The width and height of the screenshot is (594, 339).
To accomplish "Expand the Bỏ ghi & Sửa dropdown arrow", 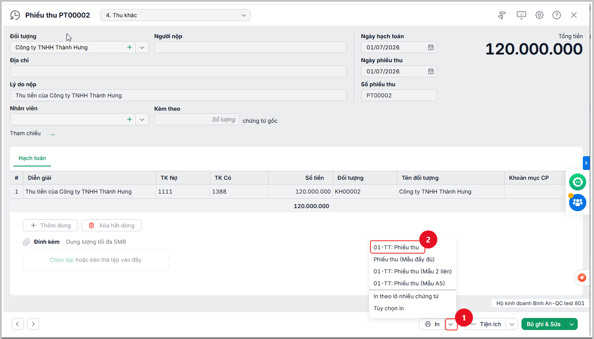I will [x=572, y=324].
